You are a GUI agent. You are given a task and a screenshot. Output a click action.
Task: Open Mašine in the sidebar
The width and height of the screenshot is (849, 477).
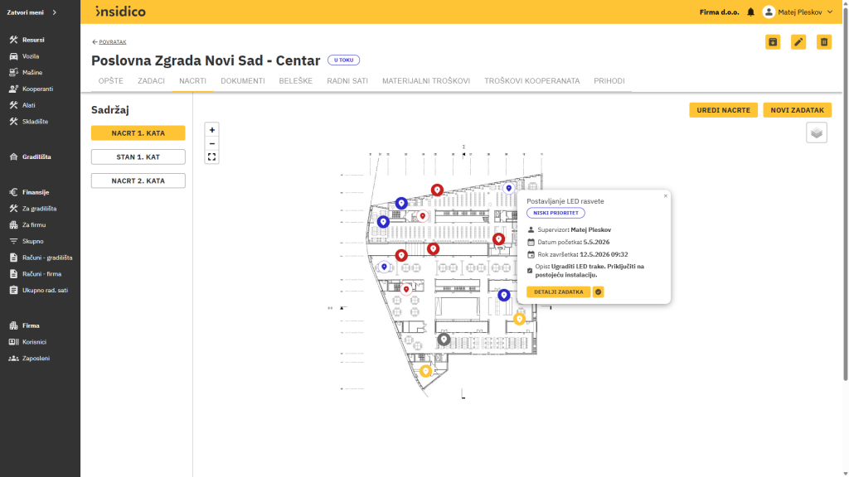click(32, 73)
